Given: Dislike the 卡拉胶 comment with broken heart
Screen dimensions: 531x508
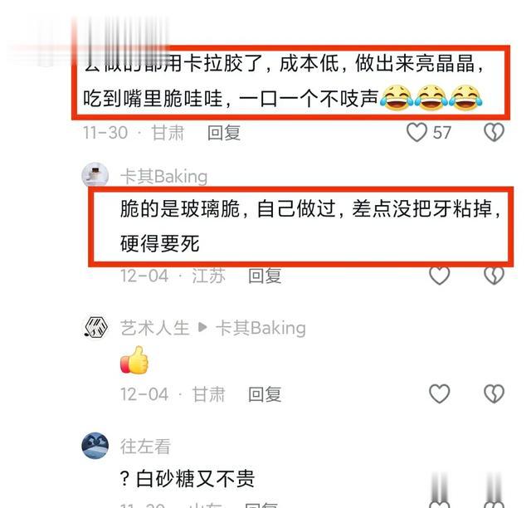Looking at the screenshot, I should (x=494, y=132).
